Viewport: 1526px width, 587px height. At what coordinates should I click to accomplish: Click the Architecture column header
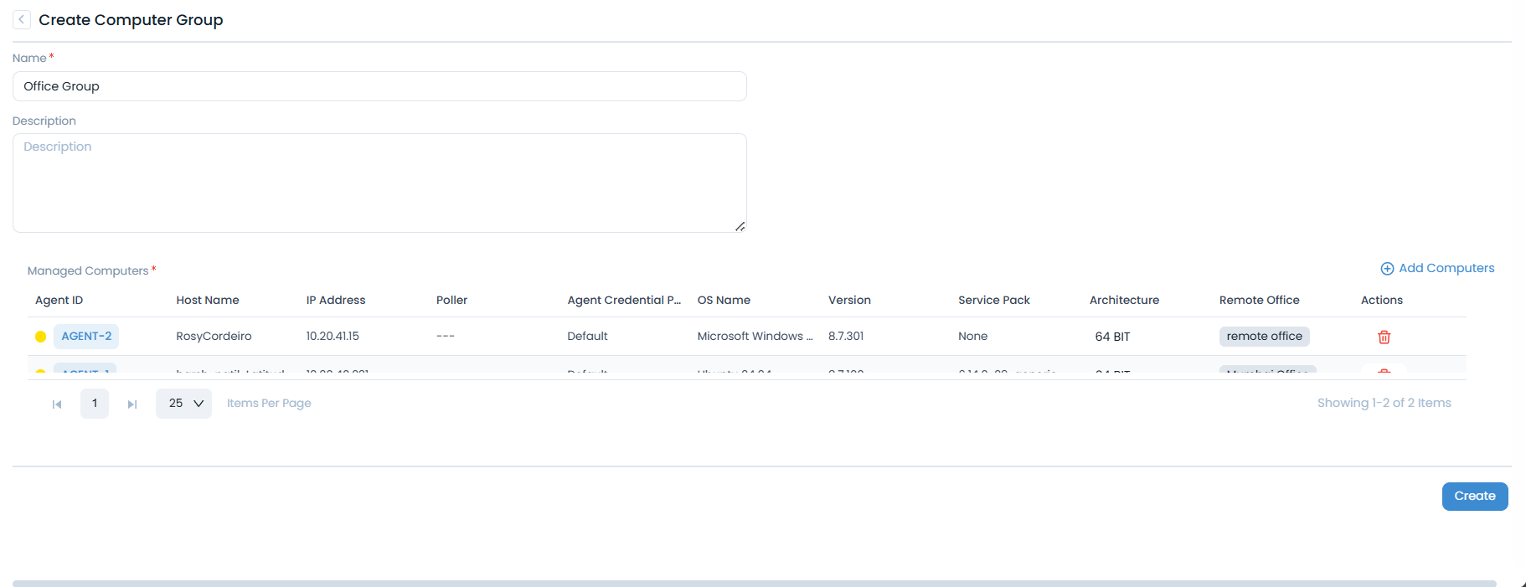(x=1124, y=300)
